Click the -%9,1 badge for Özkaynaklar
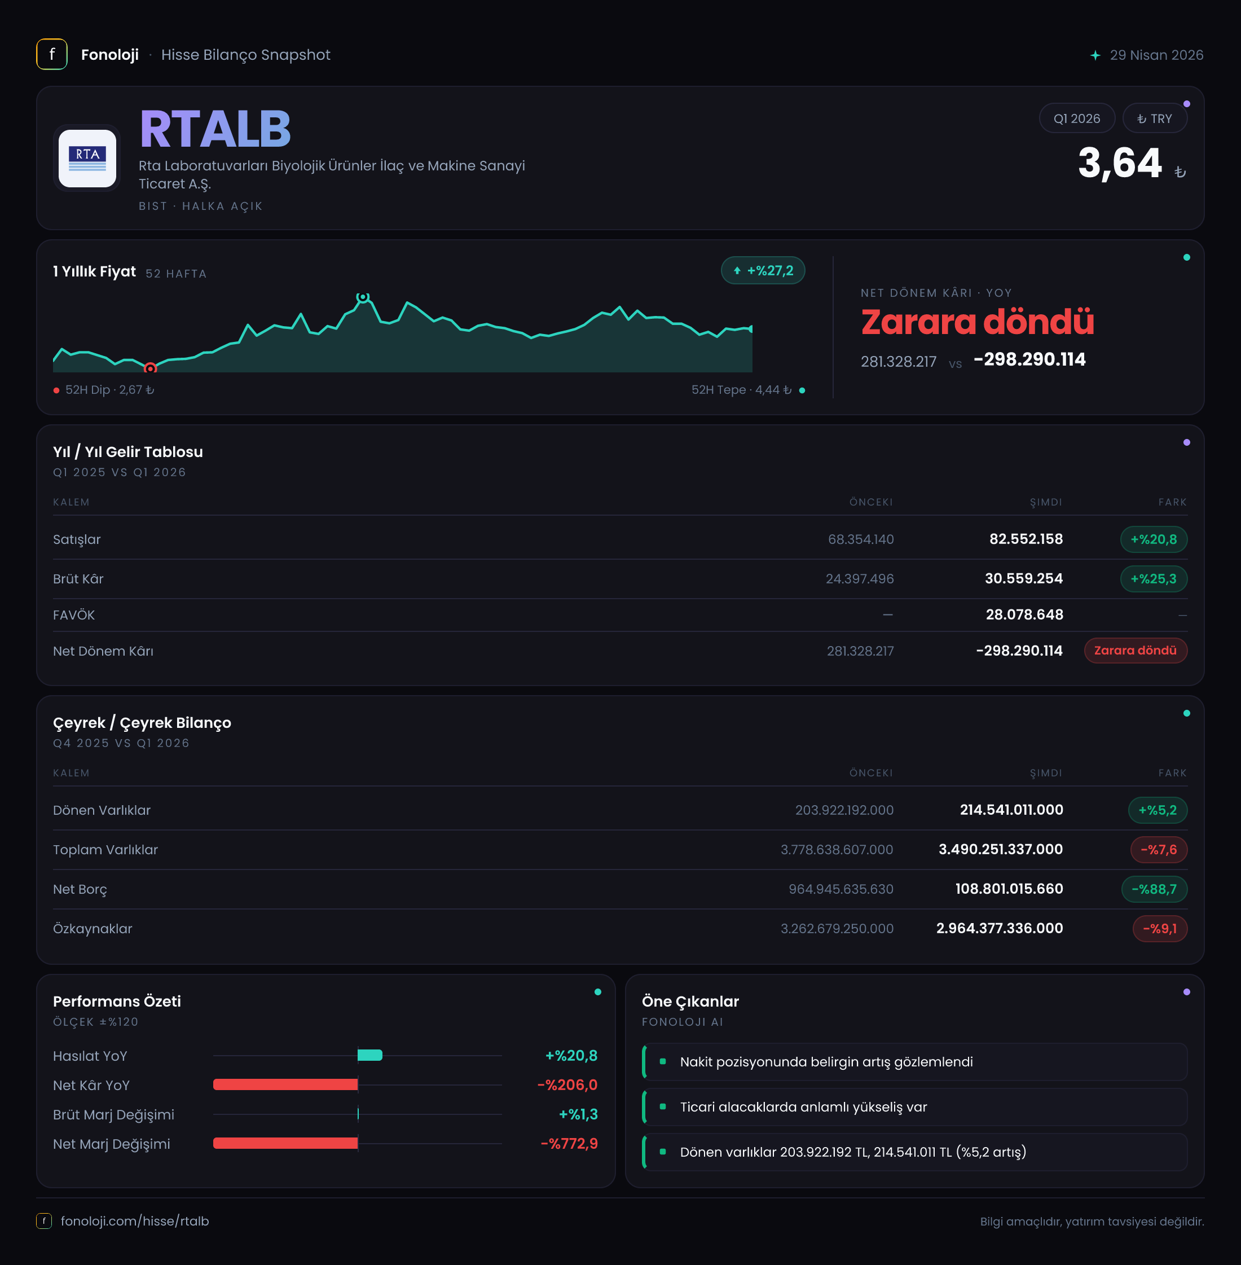 pos(1160,929)
